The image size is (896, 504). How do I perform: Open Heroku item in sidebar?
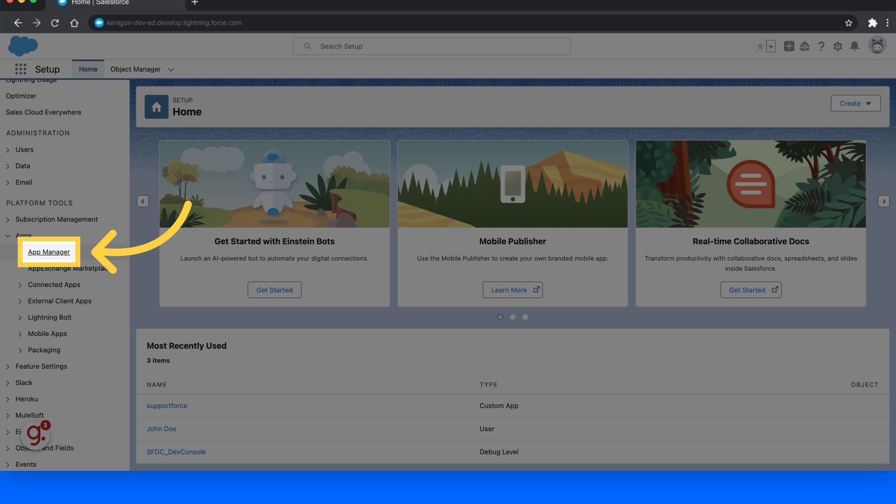click(x=27, y=399)
